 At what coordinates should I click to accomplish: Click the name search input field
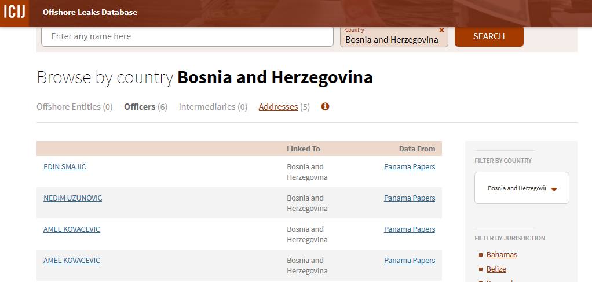[x=187, y=36]
